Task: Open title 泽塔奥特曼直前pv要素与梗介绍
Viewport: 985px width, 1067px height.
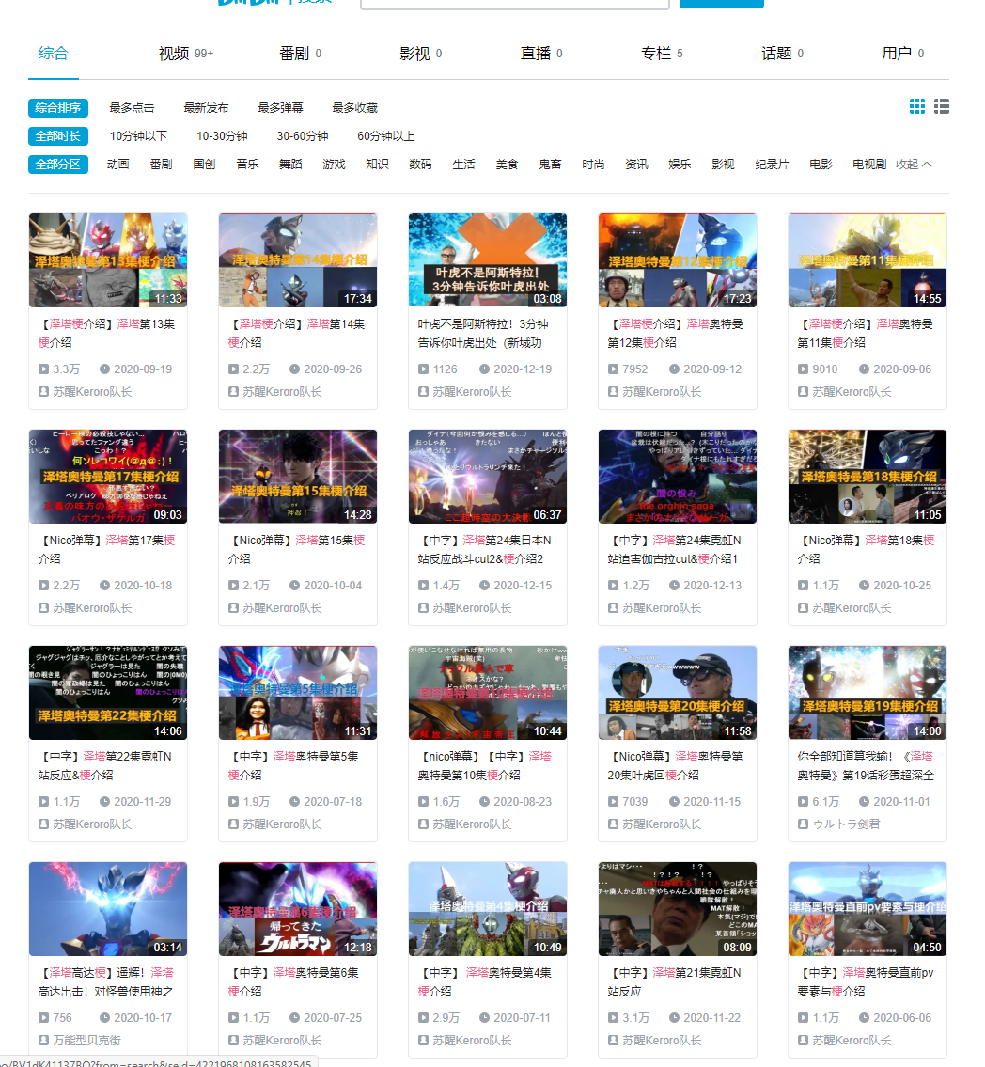Action: [868, 982]
